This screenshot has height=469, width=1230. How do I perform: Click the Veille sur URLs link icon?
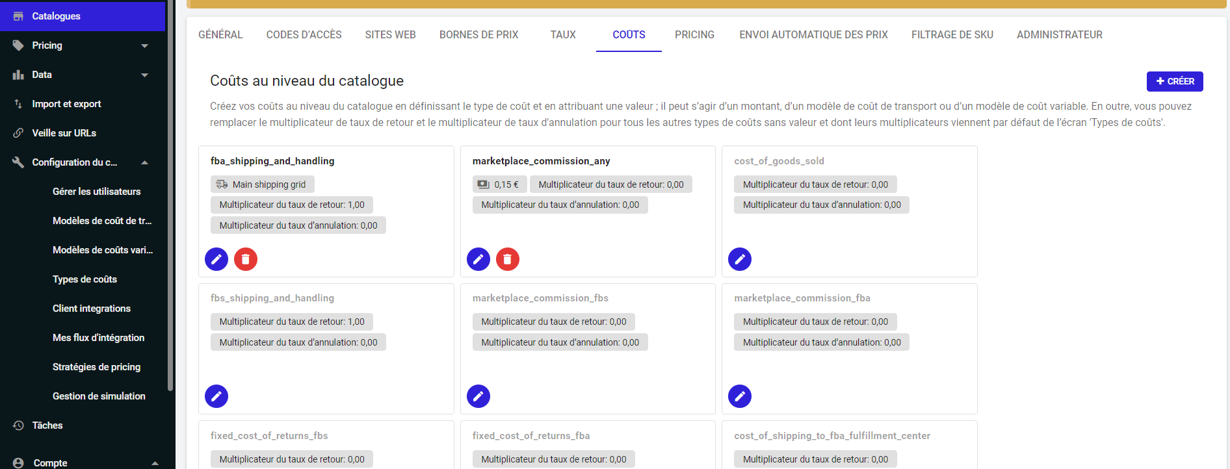[18, 133]
